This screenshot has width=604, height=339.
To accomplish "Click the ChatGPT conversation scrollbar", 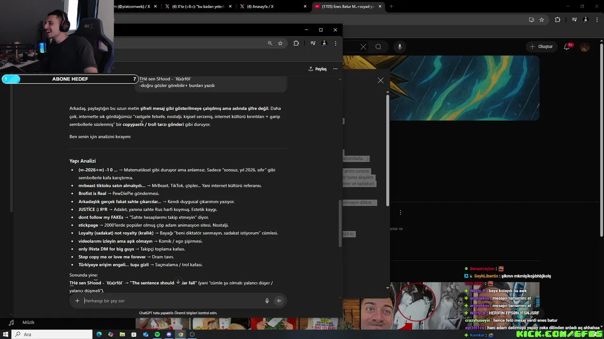I will 339,223.
